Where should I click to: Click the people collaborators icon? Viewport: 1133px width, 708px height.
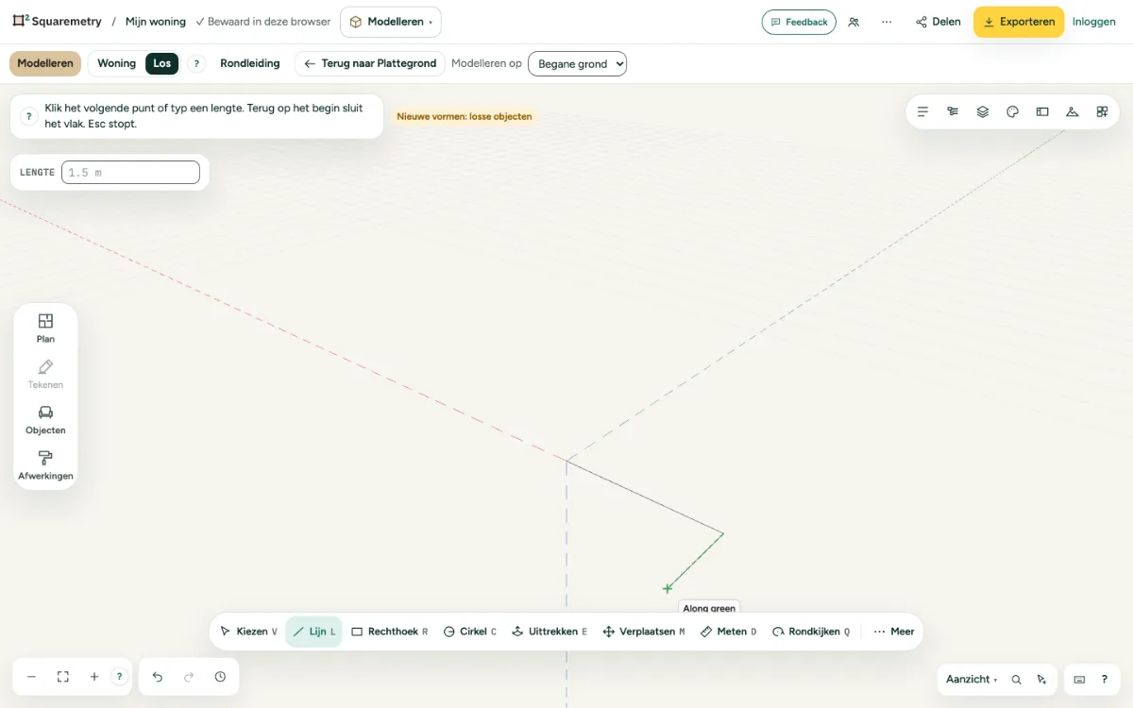(x=854, y=22)
